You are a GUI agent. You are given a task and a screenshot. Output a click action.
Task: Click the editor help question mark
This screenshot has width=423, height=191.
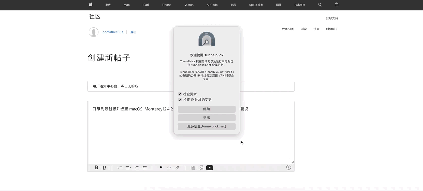click(288, 167)
